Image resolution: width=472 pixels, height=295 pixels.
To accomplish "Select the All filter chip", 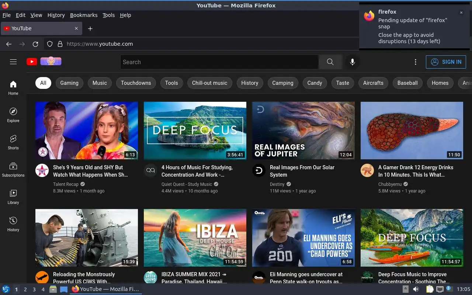I will pyautogui.click(x=43, y=83).
